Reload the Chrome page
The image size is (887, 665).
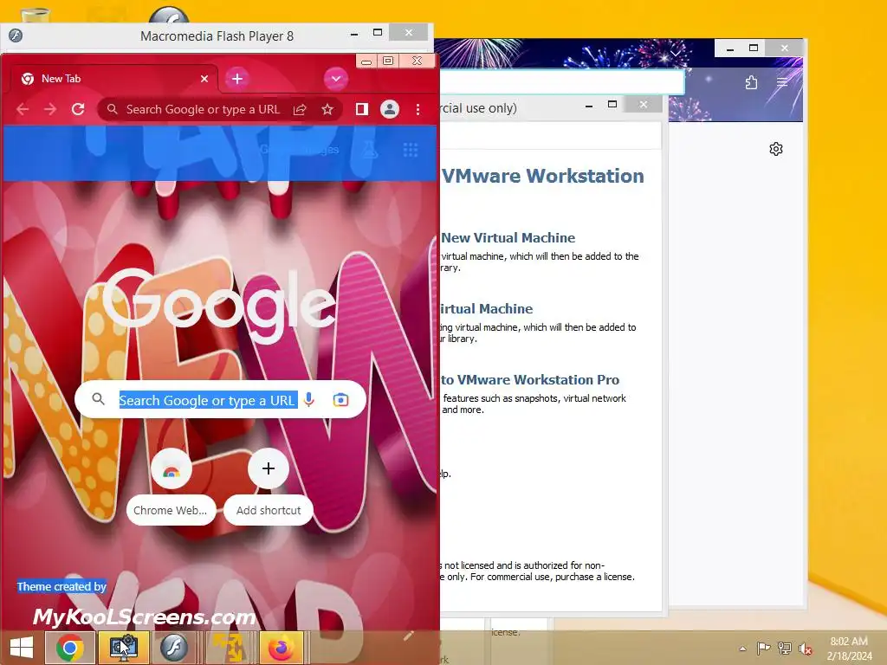78,109
